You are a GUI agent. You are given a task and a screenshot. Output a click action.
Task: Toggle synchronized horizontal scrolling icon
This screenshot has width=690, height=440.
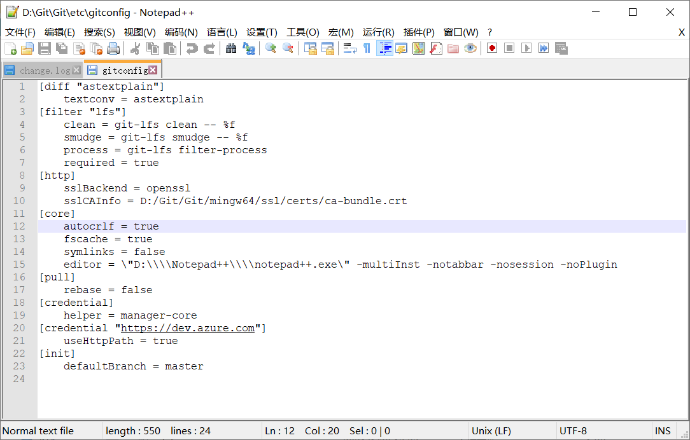327,48
